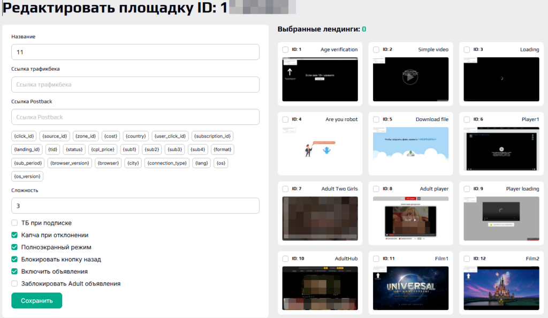Click the Сохранить button
Viewport: 548px width, 318px height.
[37, 300]
